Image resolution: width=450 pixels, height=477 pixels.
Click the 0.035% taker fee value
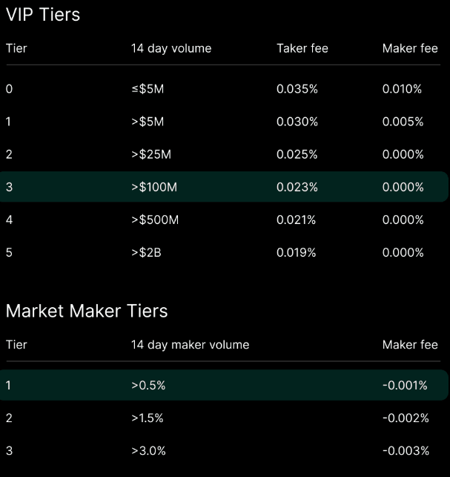click(297, 89)
